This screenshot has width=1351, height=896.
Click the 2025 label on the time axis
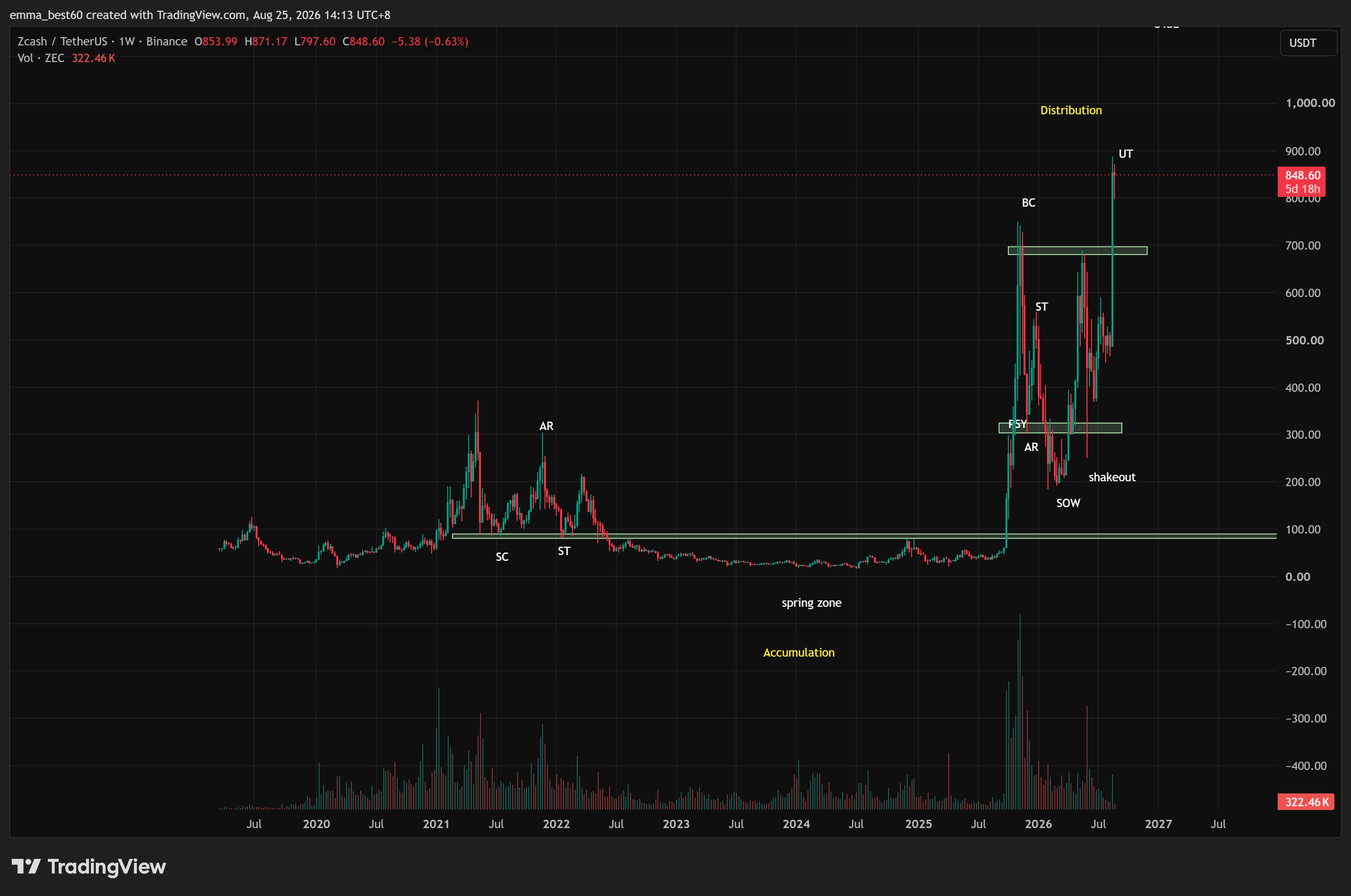pos(919,824)
